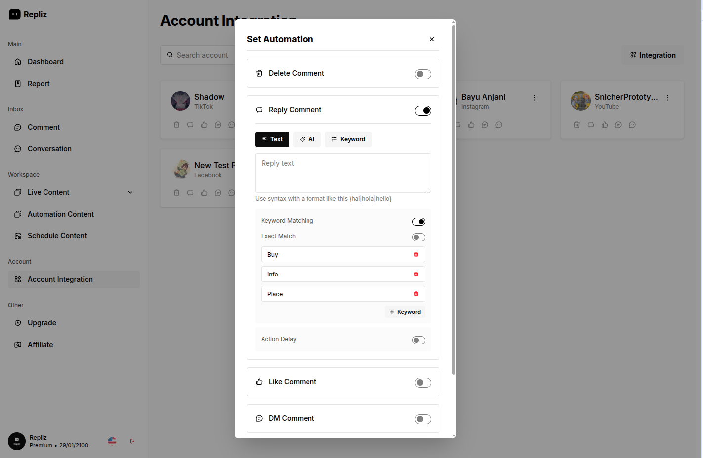
Task: Click the Integration button
Action: (x=653, y=55)
